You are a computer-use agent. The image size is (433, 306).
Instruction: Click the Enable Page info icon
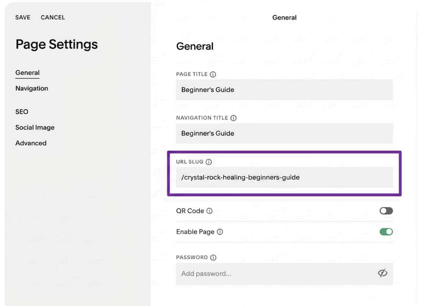[220, 232]
